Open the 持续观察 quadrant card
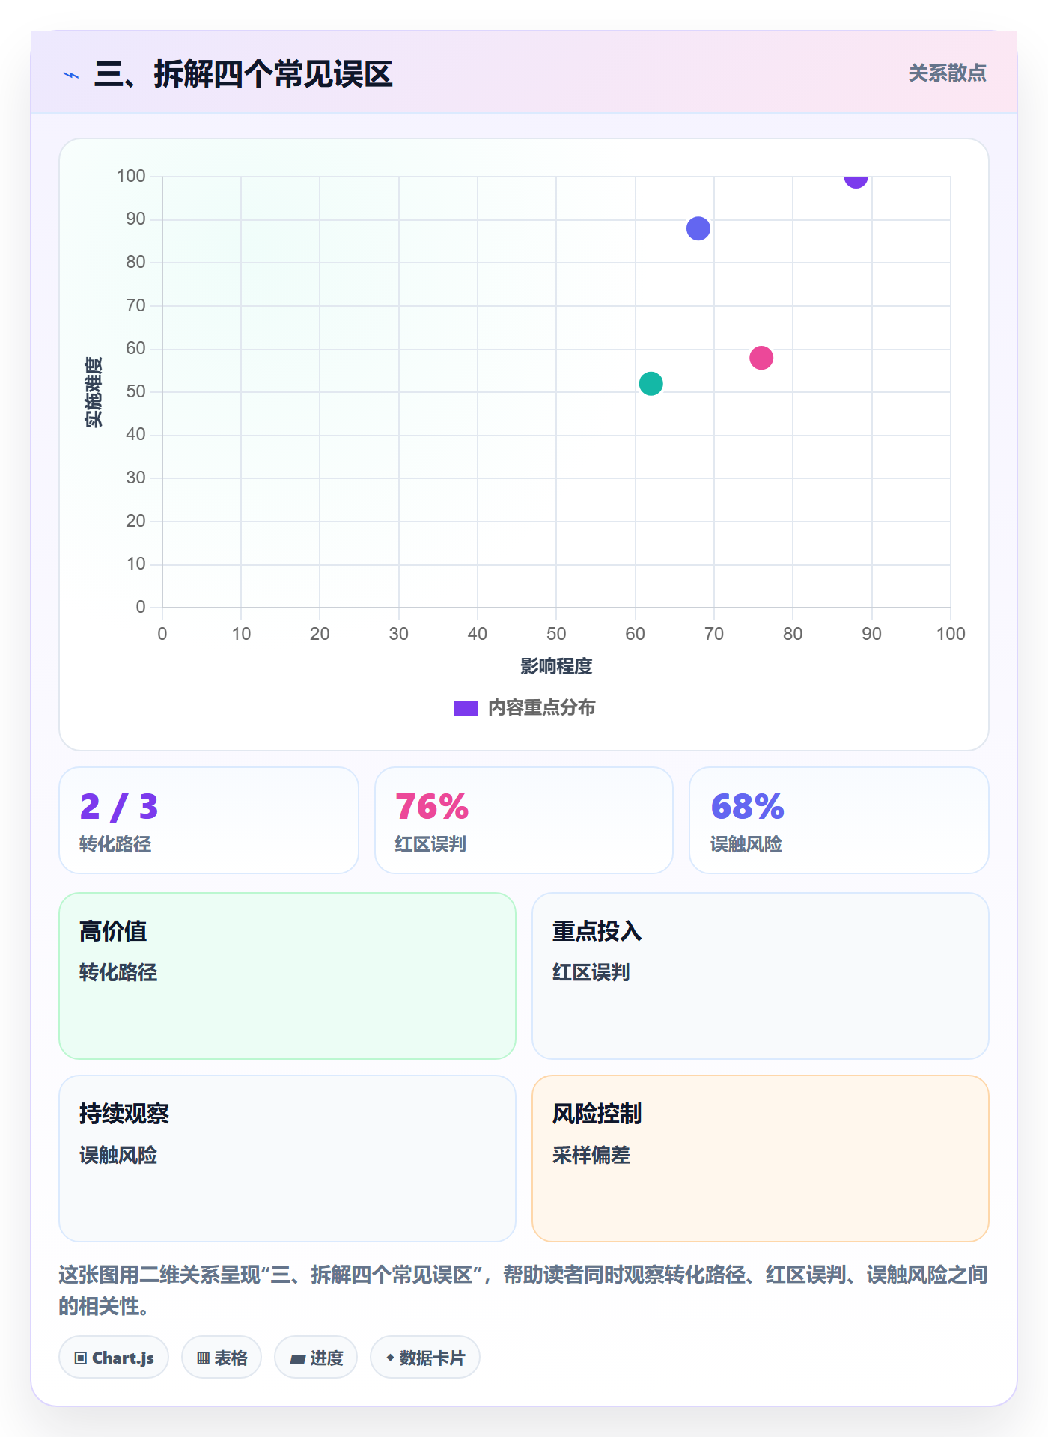This screenshot has width=1048, height=1437. pyautogui.click(x=287, y=1159)
